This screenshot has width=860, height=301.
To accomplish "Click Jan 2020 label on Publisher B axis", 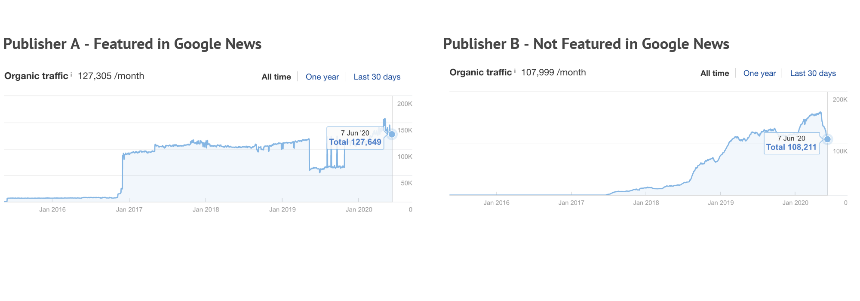I will point(795,203).
